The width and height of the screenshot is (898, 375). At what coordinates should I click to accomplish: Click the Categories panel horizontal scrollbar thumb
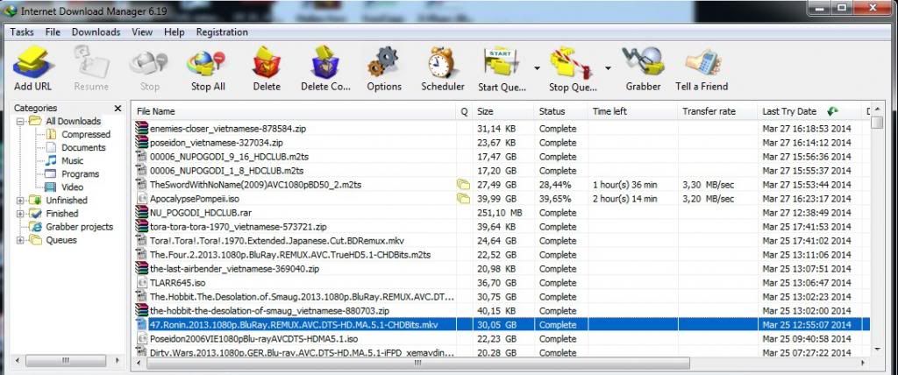[66, 361]
